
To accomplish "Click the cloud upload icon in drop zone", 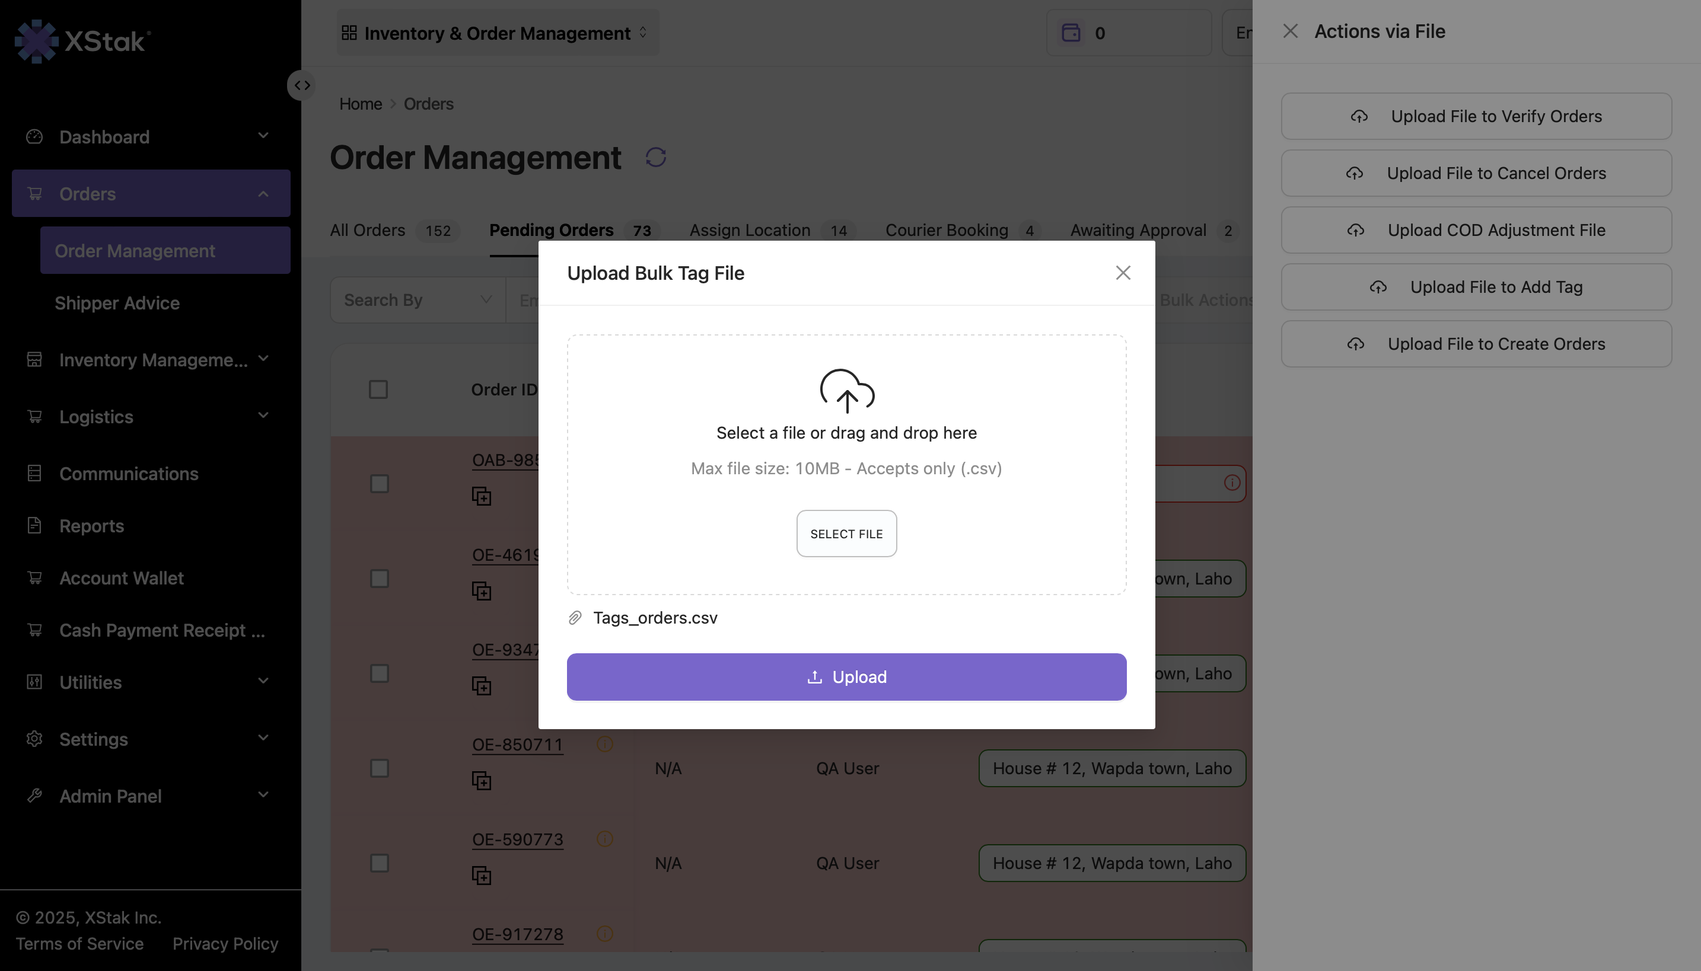I will (x=846, y=391).
